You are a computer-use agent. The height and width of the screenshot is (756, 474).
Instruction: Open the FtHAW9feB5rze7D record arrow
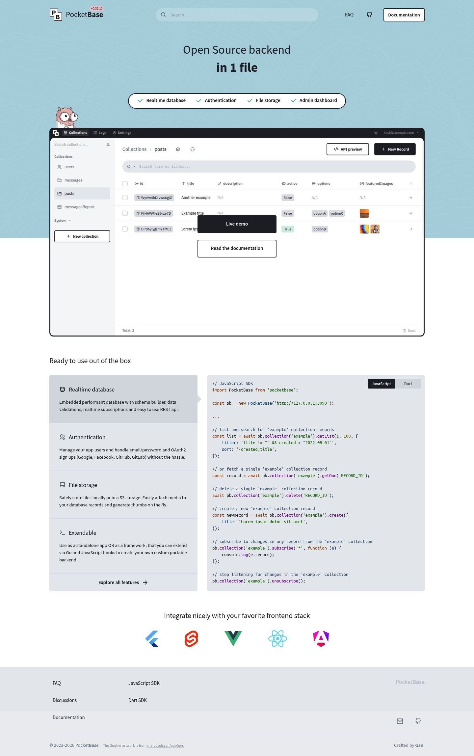pos(411,213)
